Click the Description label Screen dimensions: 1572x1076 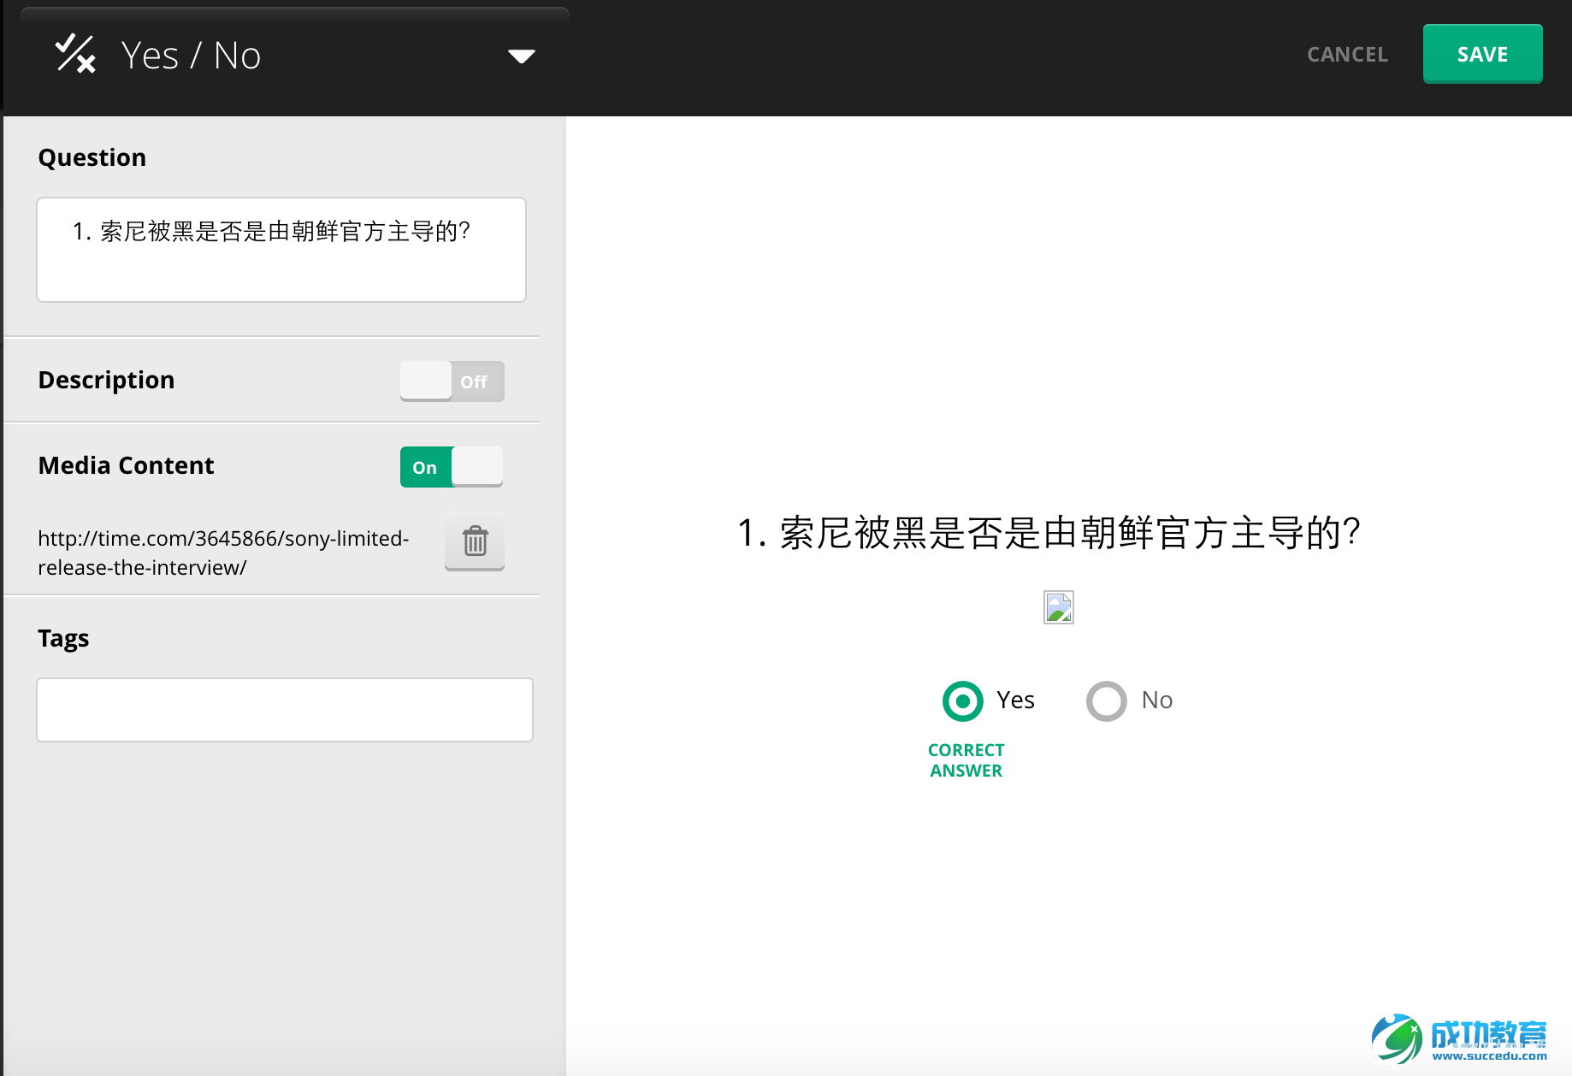pyautogui.click(x=106, y=380)
